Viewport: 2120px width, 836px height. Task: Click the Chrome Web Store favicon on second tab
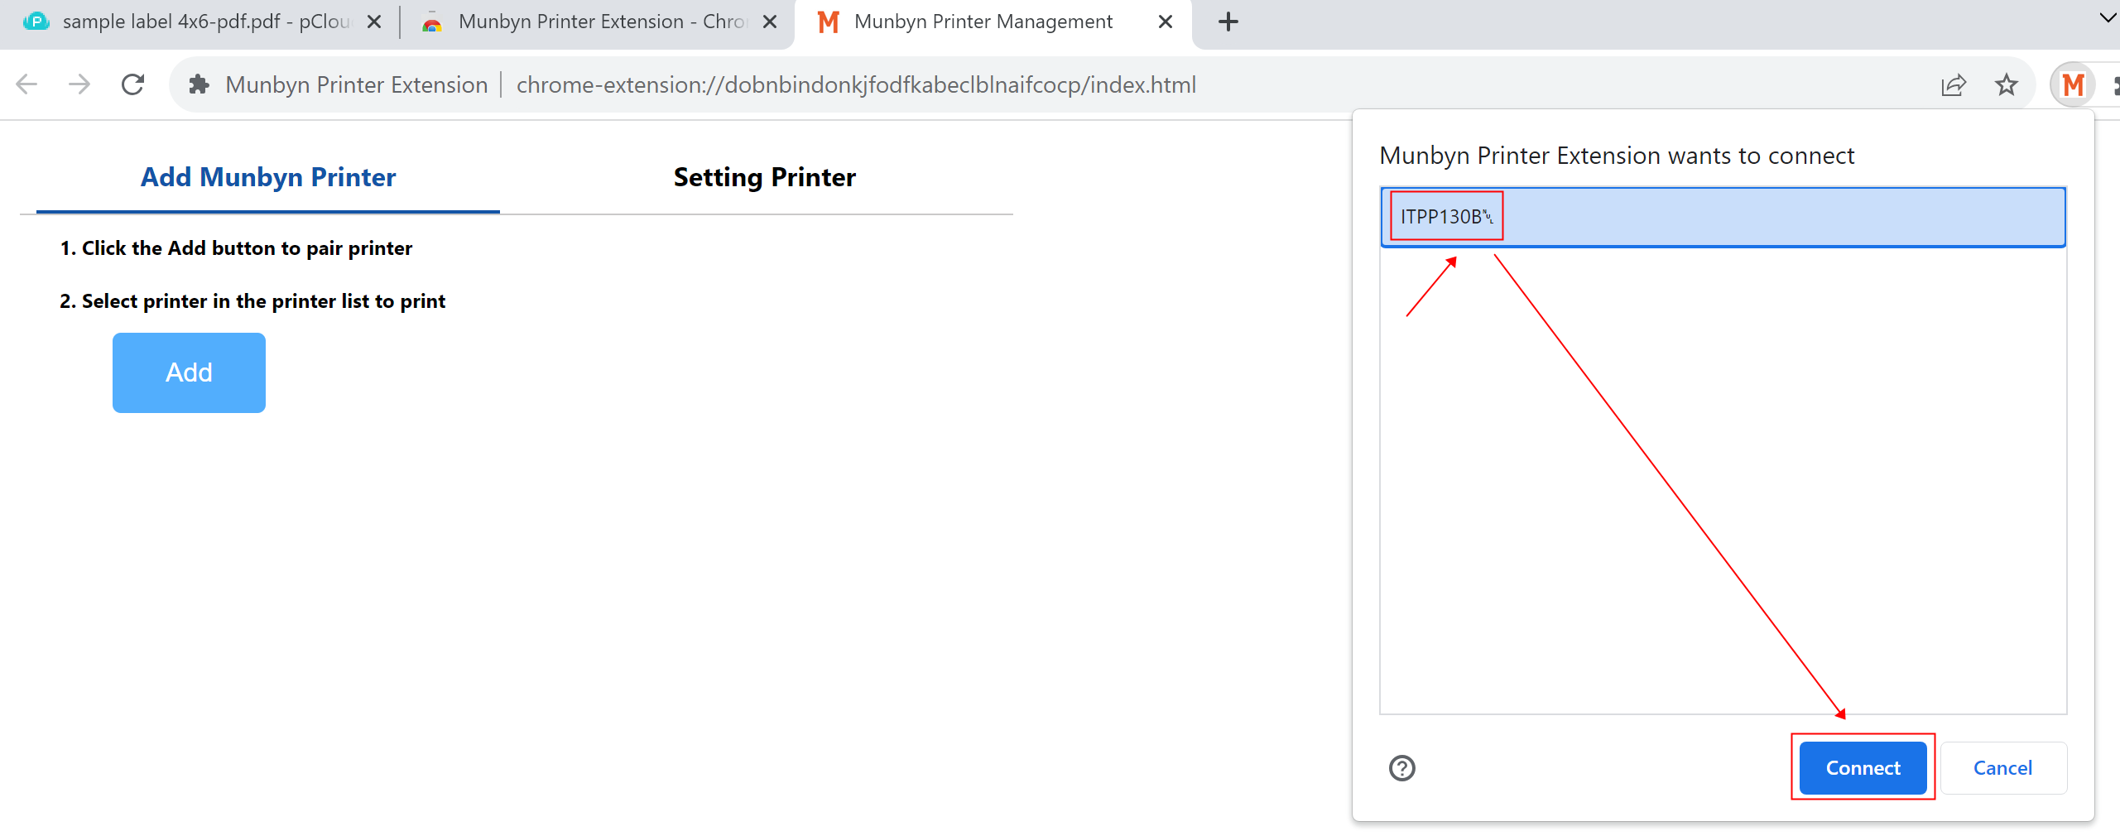point(431,22)
